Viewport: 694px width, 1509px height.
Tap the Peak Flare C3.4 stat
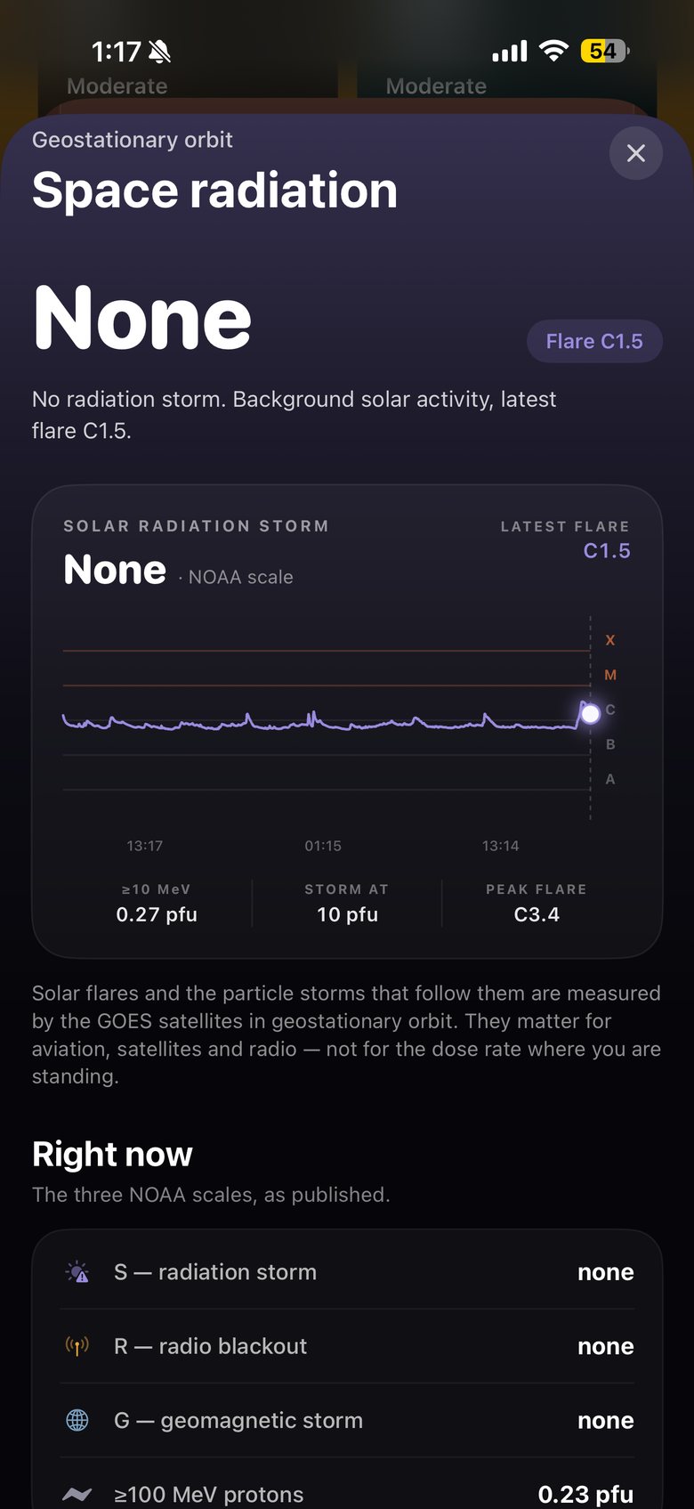(537, 903)
